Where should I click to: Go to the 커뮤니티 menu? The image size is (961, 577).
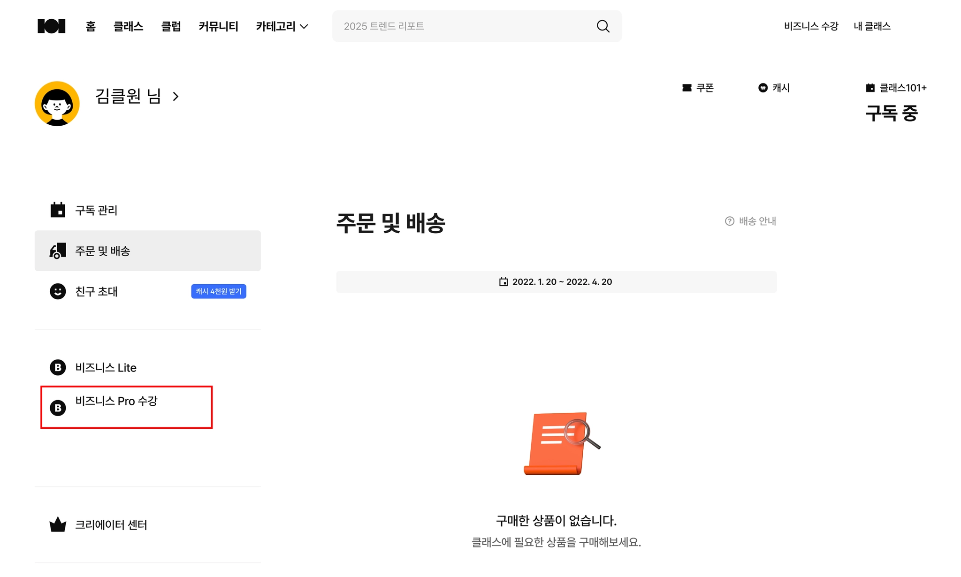tap(218, 26)
